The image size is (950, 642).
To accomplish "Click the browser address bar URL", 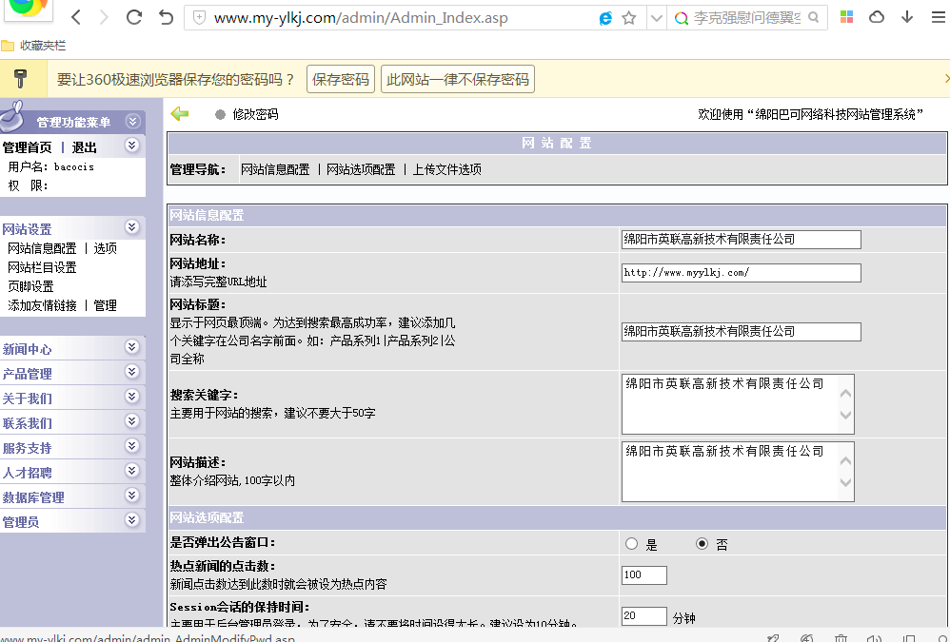I will coord(361,18).
